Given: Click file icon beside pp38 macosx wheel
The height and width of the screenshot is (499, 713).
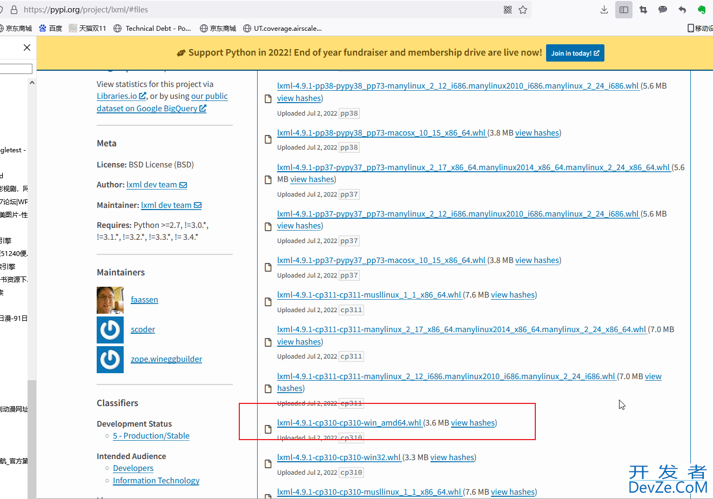Looking at the screenshot, I should (x=268, y=139).
